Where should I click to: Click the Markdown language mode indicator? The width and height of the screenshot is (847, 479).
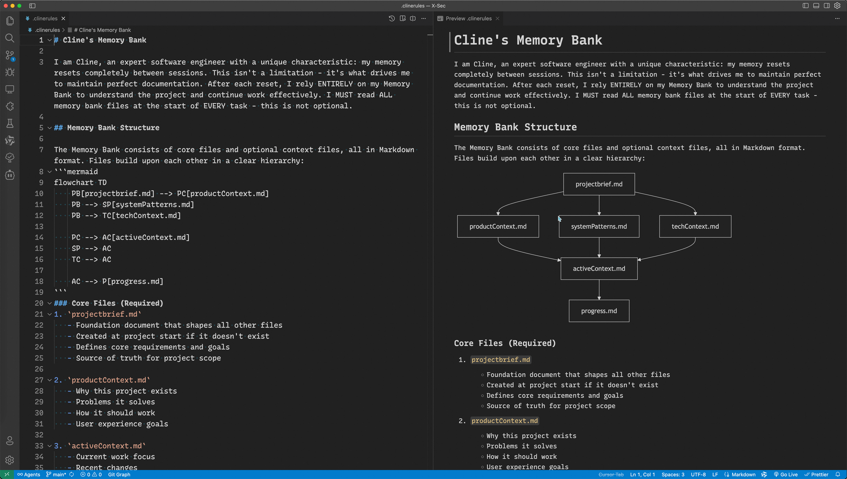point(743,474)
